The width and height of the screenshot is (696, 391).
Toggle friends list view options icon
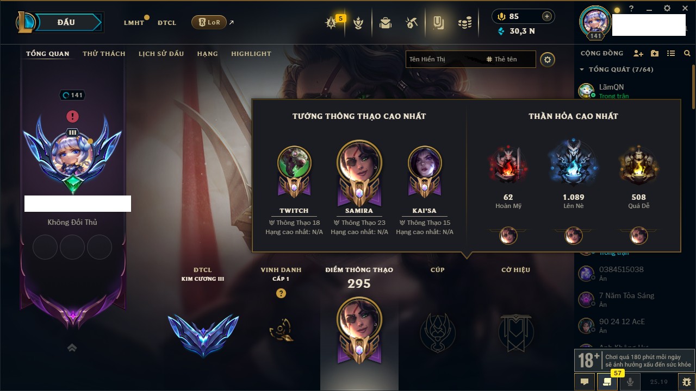point(671,53)
